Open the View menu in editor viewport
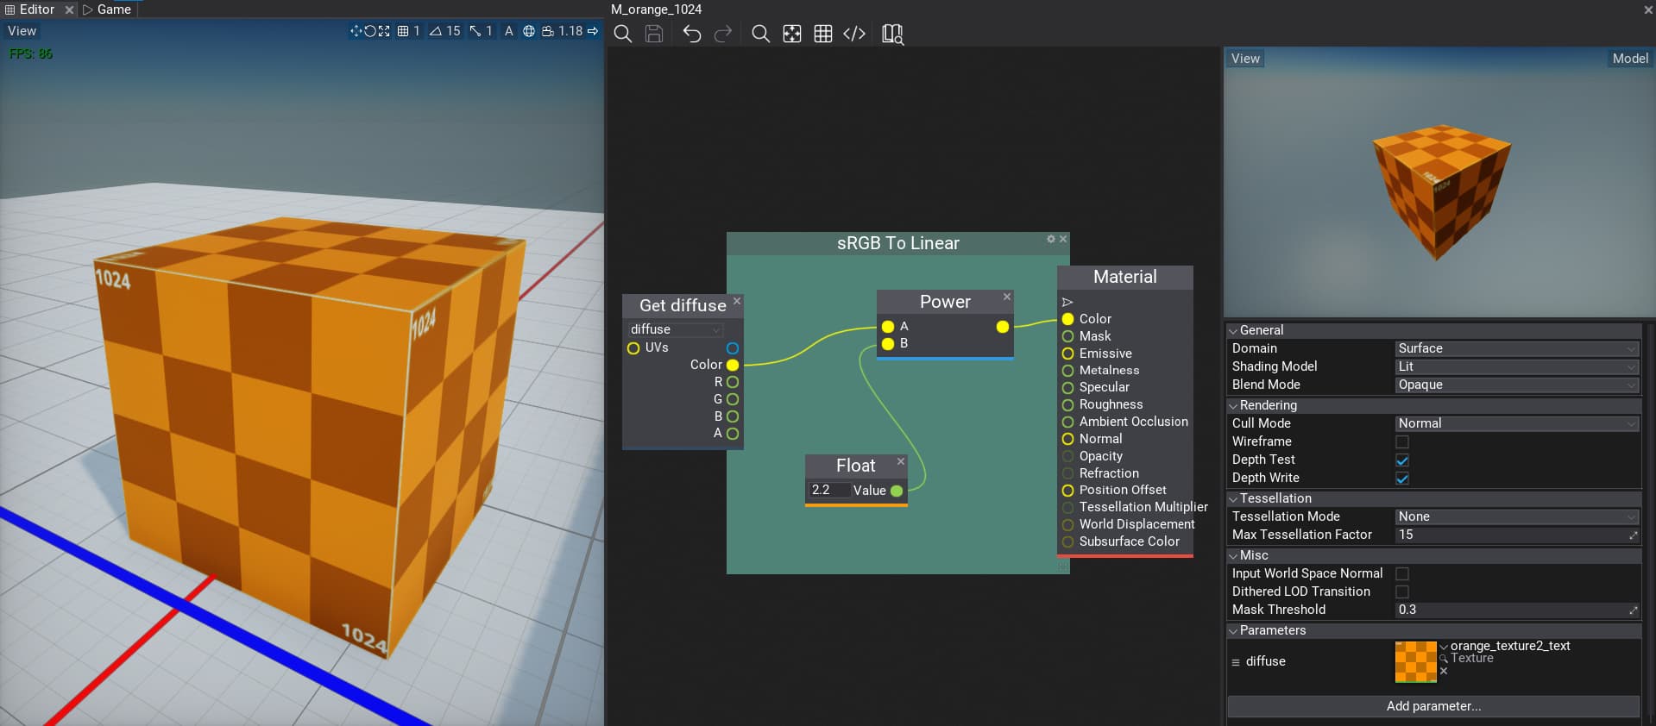Image resolution: width=1656 pixels, height=726 pixels. [x=22, y=31]
